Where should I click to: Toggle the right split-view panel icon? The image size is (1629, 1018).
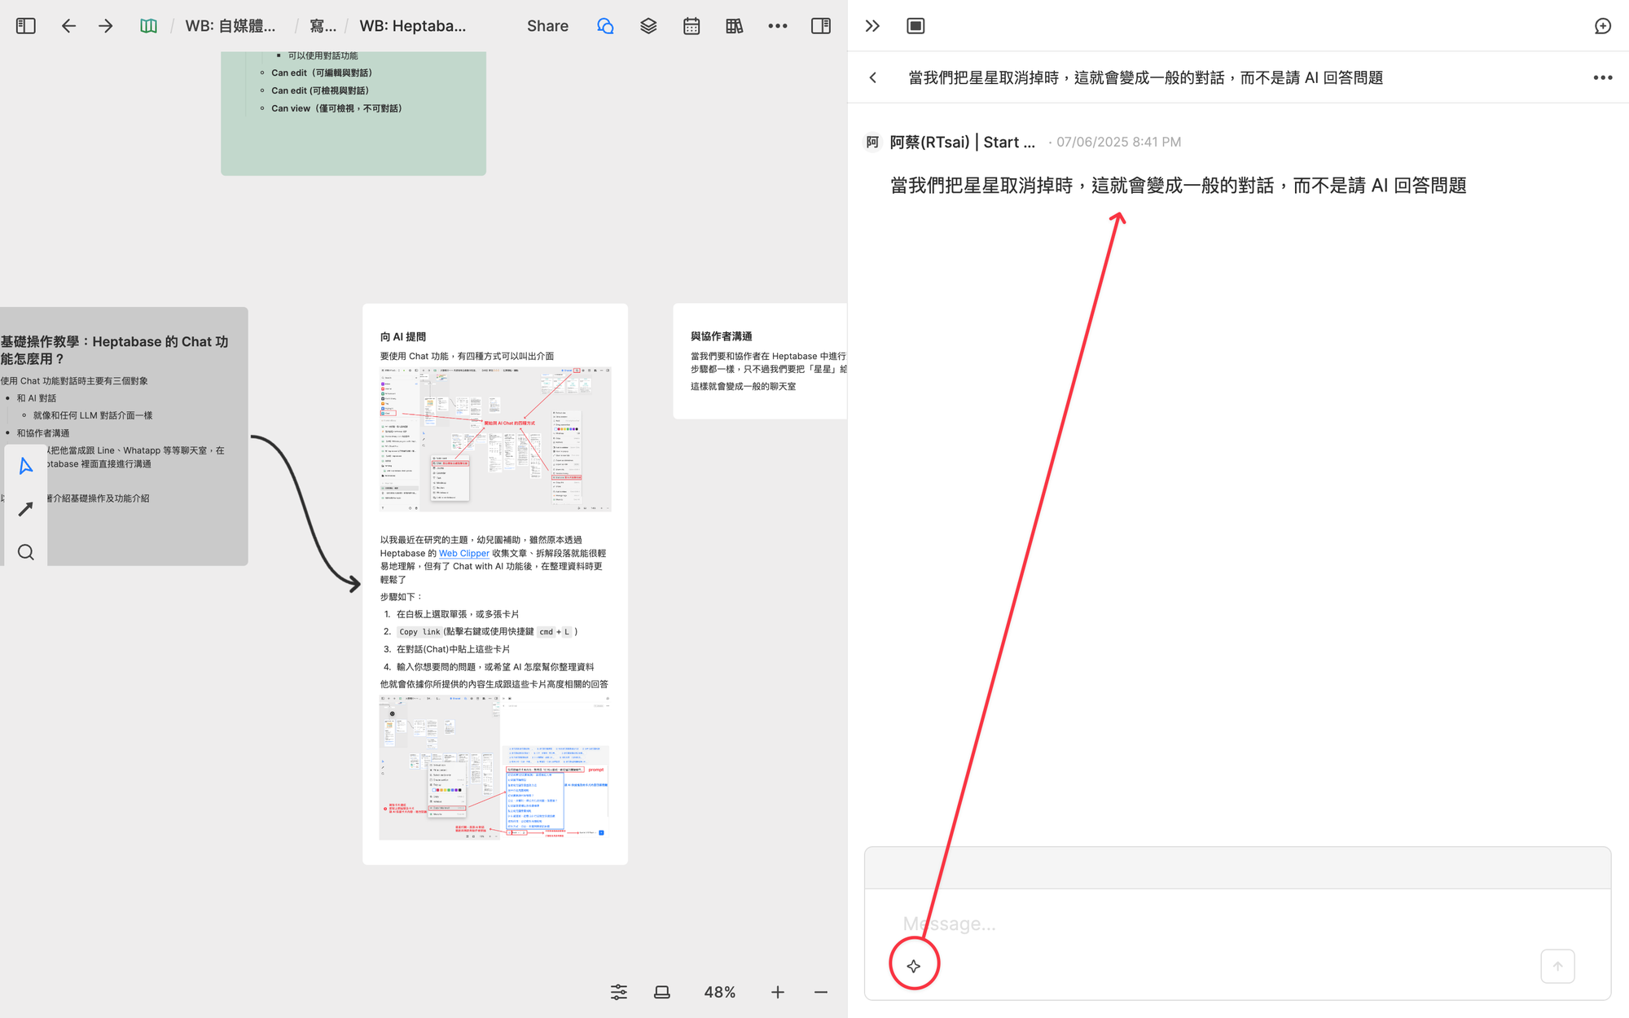[x=821, y=25]
